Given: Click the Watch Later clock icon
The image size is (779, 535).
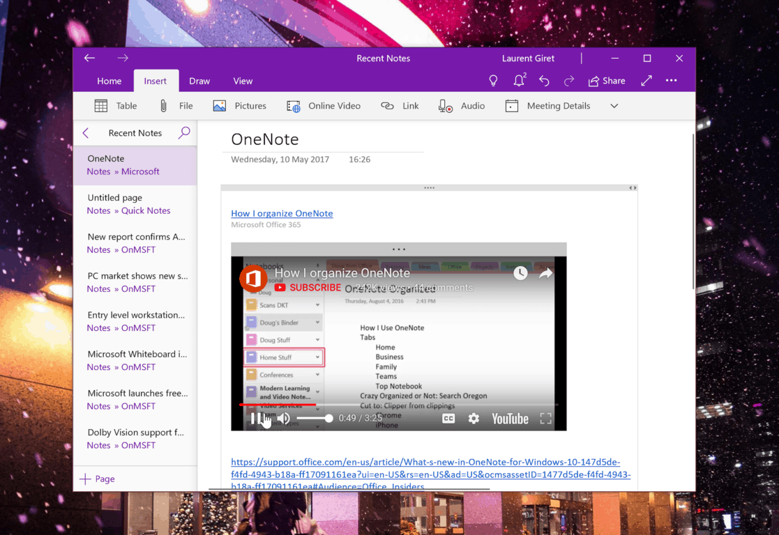Looking at the screenshot, I should coord(520,273).
